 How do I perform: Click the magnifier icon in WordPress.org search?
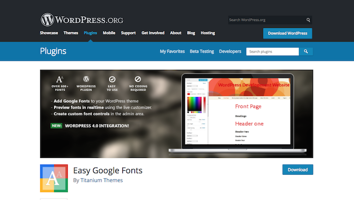(308, 20)
